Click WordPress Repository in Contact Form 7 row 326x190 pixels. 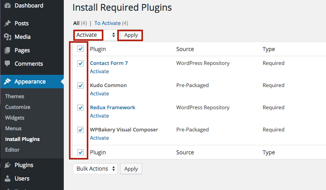point(203,63)
